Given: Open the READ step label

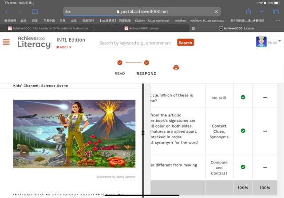Looking at the screenshot, I should point(120,74).
